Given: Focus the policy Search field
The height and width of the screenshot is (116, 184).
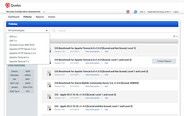Looking at the screenshot, I should pyautogui.click(x=115, y=30).
